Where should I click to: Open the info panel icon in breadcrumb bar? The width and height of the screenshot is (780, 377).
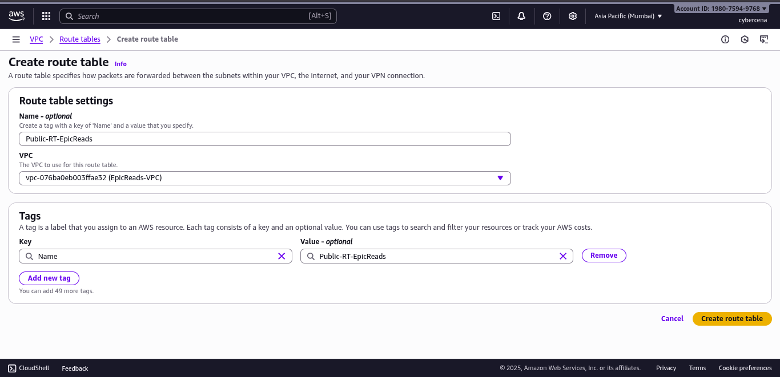pos(725,39)
